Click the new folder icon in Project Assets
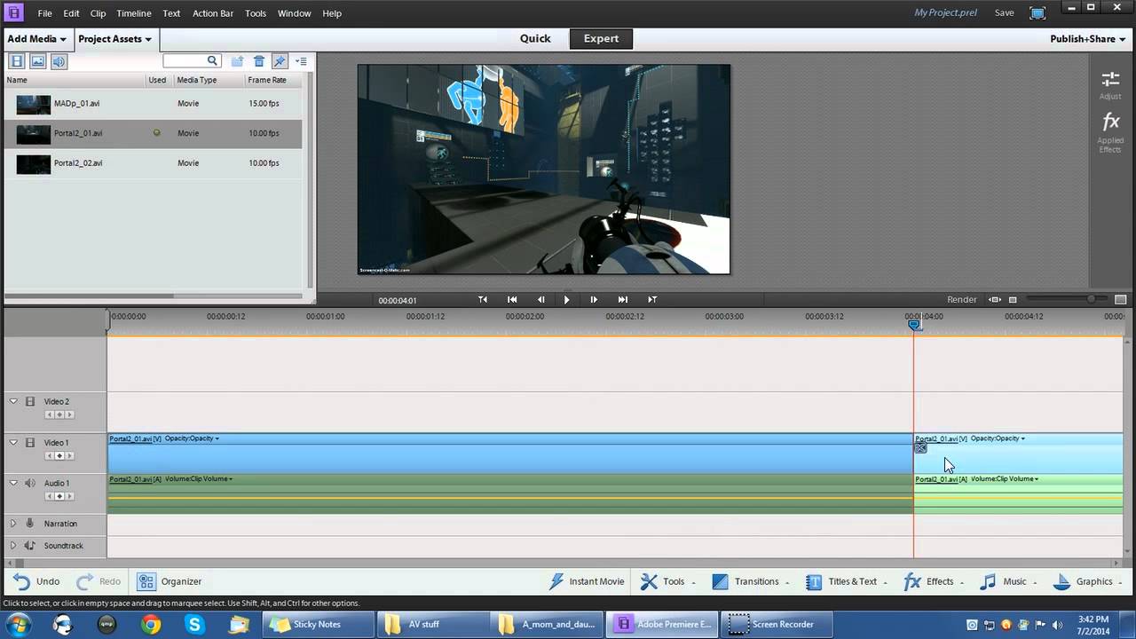1136x639 pixels. tap(237, 61)
